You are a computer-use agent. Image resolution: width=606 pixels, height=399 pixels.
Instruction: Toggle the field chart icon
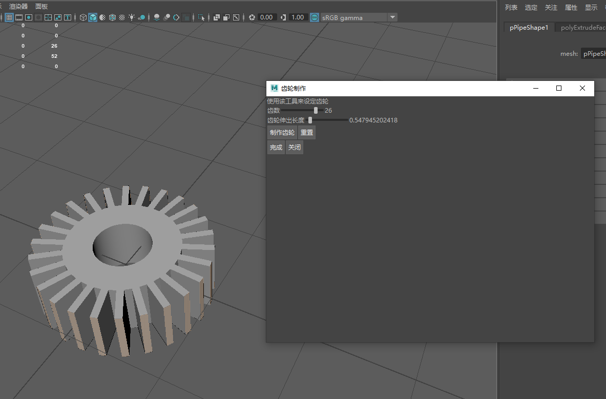pos(48,17)
